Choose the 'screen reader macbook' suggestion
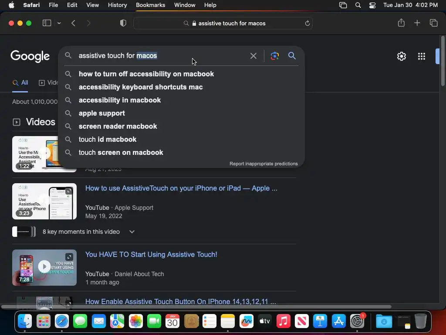 coord(181,126)
